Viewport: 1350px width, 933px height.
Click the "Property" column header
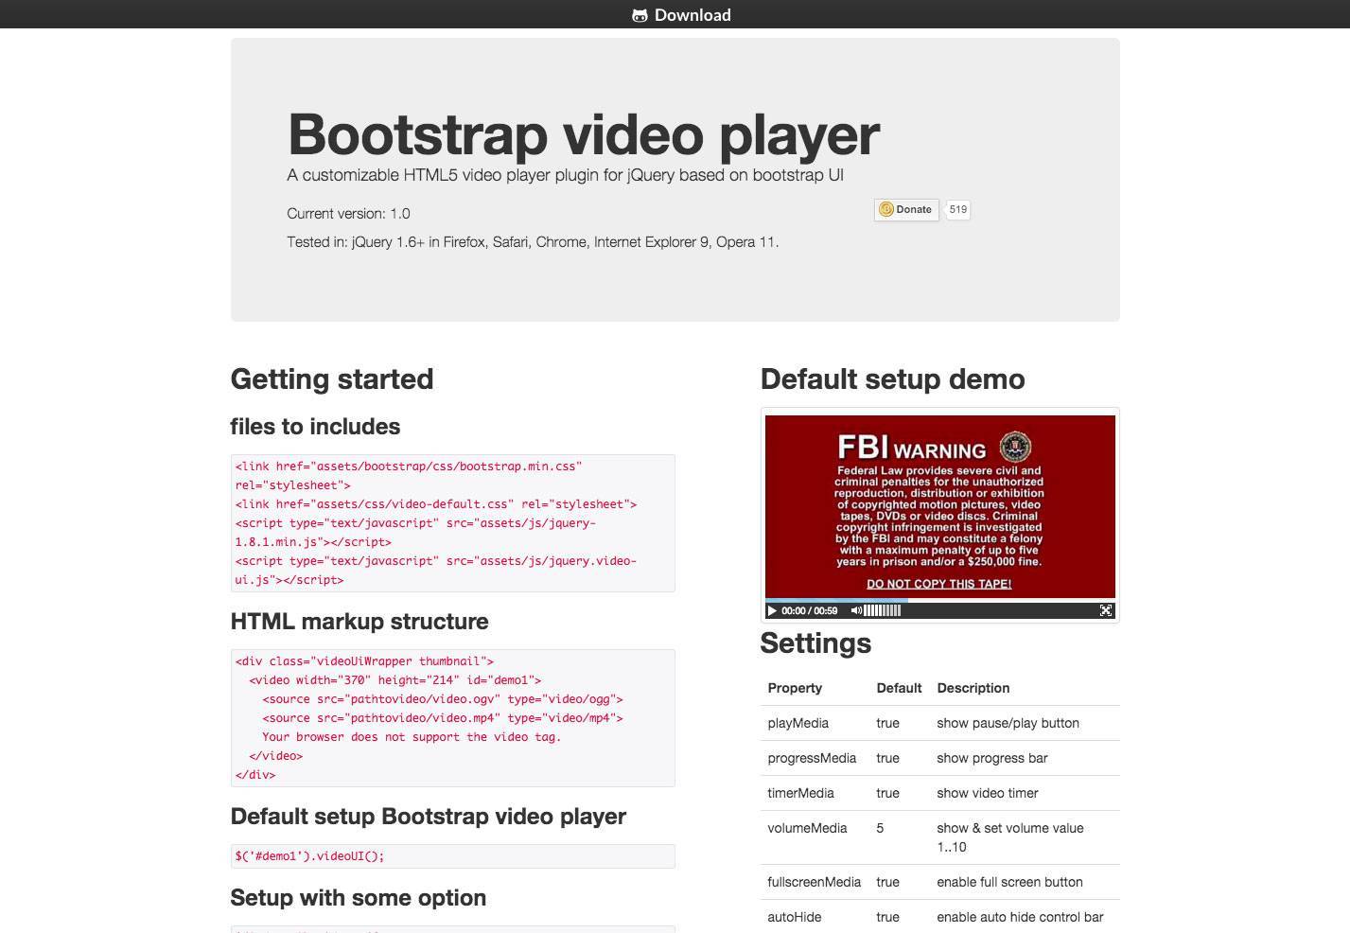coord(795,688)
